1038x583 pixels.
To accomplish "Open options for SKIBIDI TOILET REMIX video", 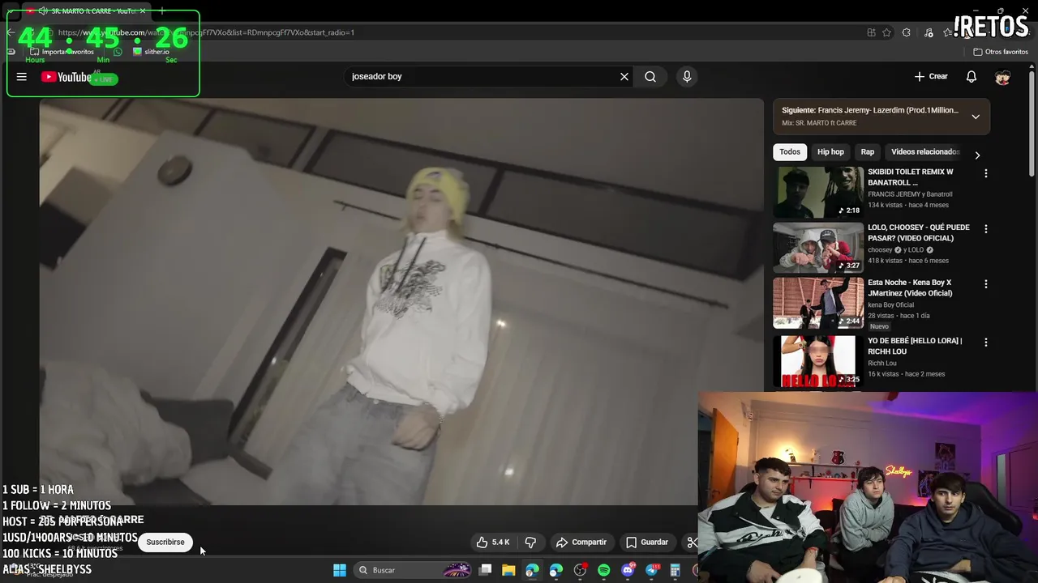I will [x=986, y=173].
